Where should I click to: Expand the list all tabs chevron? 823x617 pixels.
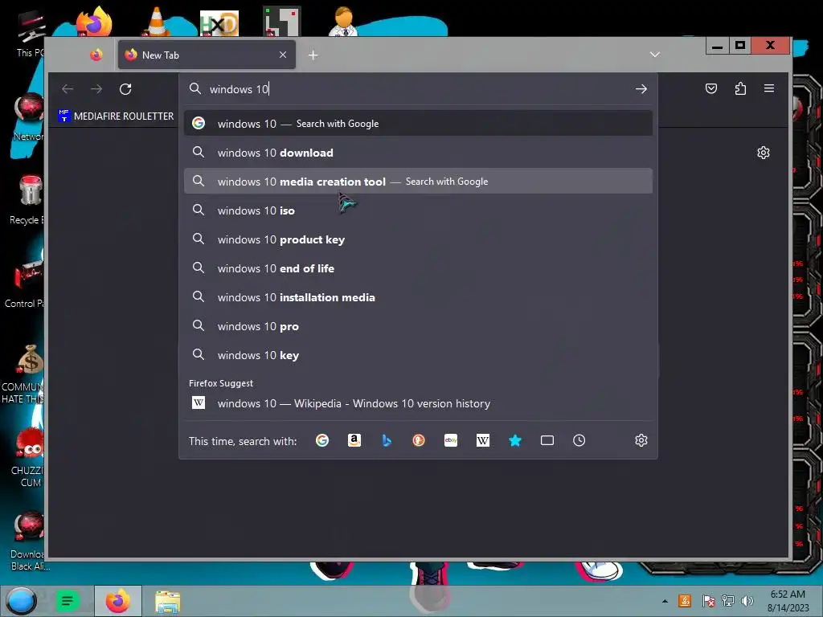tap(654, 55)
